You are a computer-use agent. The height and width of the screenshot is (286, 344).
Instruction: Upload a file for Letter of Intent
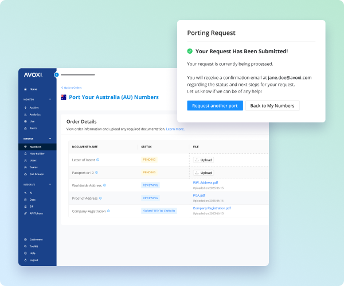pos(204,160)
